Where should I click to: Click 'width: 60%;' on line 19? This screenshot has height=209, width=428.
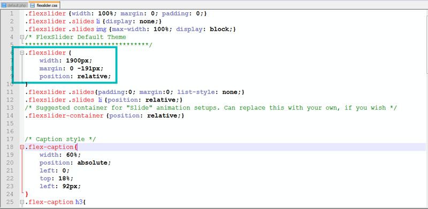(x=60, y=155)
